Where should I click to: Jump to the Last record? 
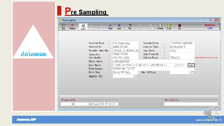pos(119,27)
